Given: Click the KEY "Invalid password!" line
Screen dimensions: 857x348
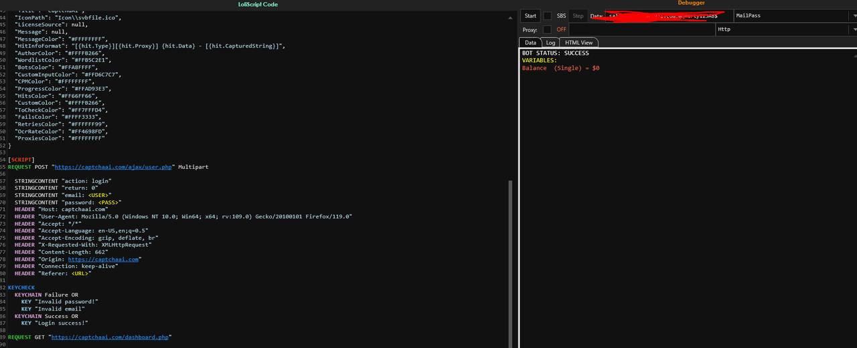Looking at the screenshot, I should click(x=60, y=302).
